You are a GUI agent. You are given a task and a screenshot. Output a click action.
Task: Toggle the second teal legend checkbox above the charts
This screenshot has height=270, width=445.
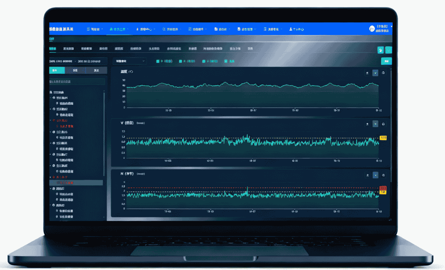coord(180,61)
